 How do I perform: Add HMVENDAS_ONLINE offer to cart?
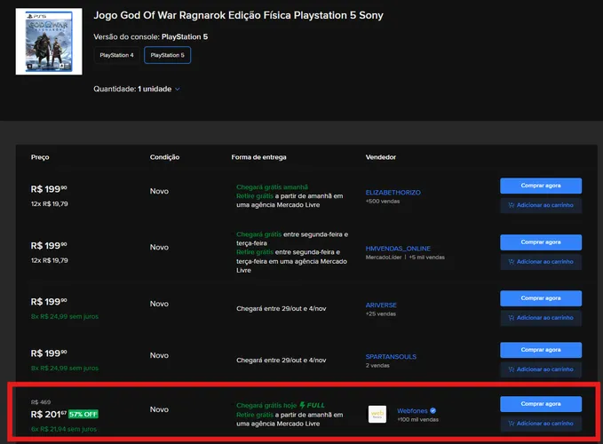click(541, 262)
